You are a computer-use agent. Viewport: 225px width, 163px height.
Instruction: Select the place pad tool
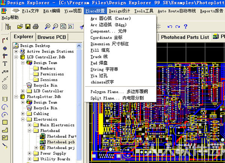click(5, 48)
